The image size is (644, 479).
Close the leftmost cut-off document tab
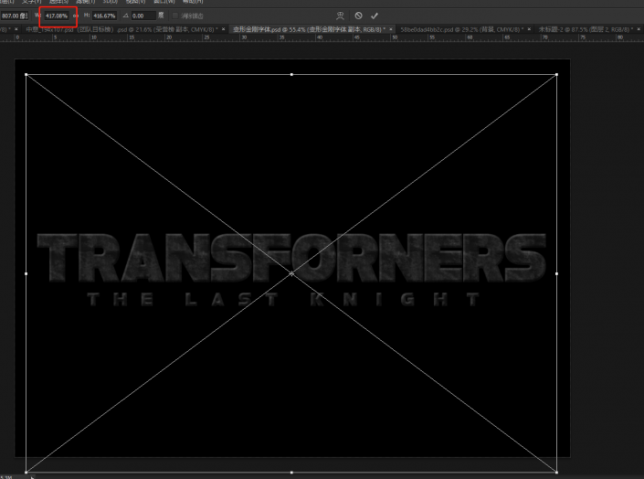coord(16,28)
